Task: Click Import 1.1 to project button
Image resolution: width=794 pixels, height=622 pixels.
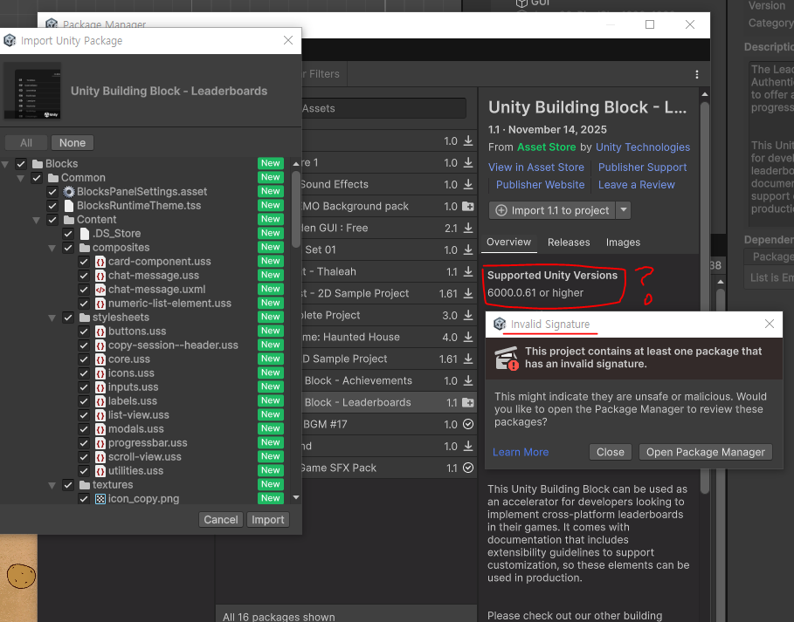Action: pyautogui.click(x=552, y=210)
